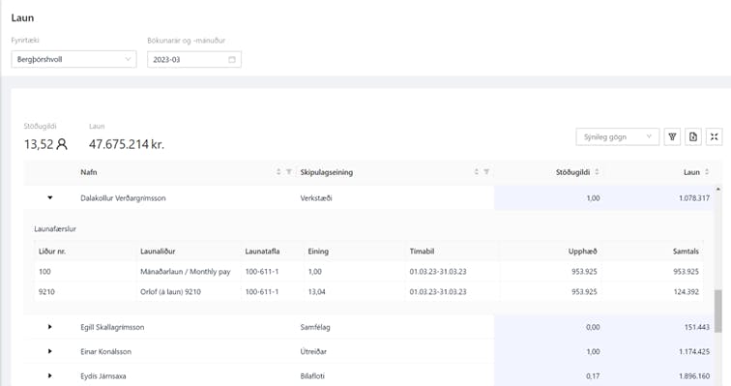Click the total Laun 47.675.214 kr.
Screen dimensions: 731x386
(x=127, y=144)
